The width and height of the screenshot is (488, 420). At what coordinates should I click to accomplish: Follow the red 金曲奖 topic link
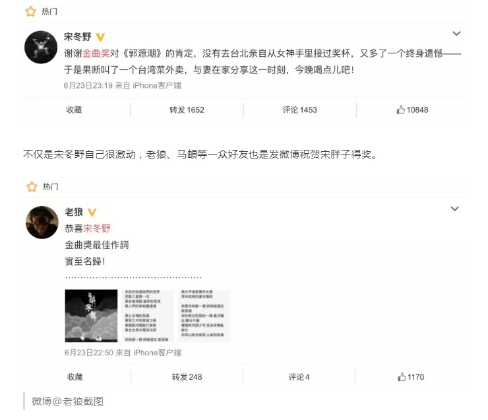[x=96, y=53]
